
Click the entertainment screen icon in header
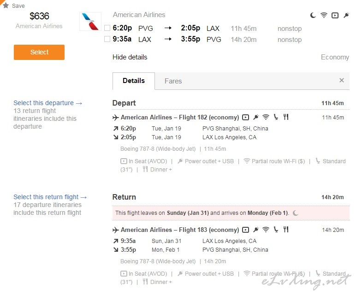pos(335,15)
